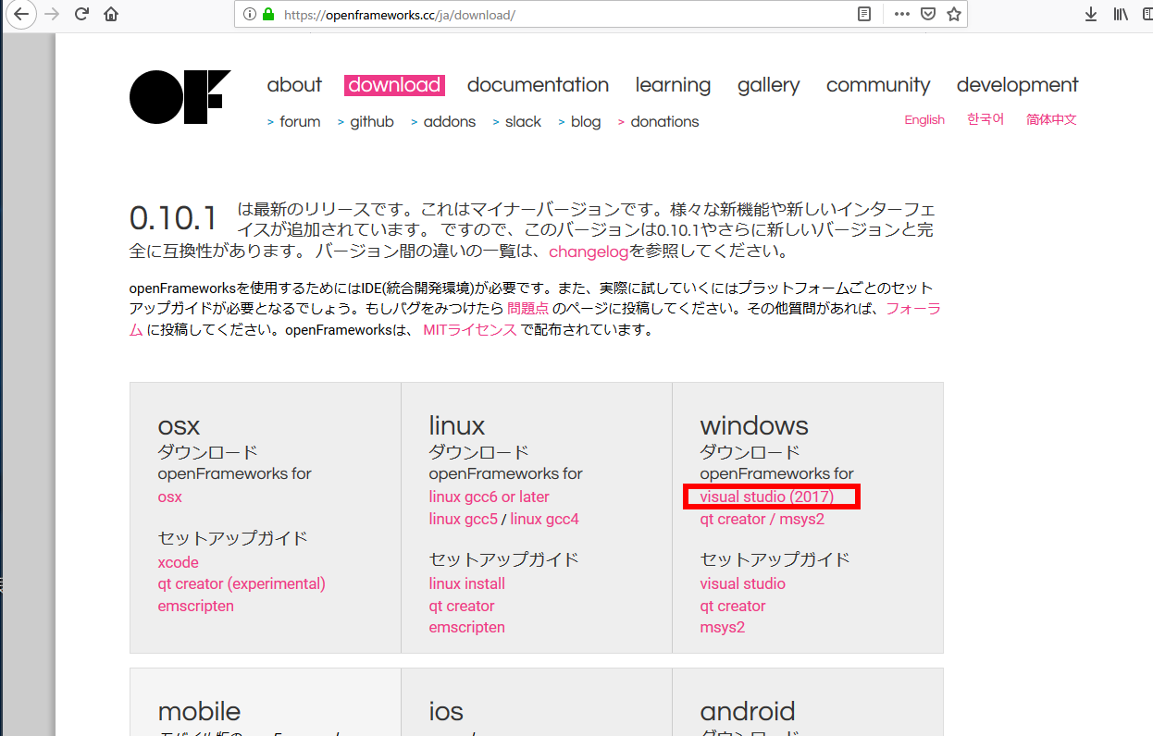Click the large osx section heading
This screenshot has width=1153, height=736.
pos(179,425)
